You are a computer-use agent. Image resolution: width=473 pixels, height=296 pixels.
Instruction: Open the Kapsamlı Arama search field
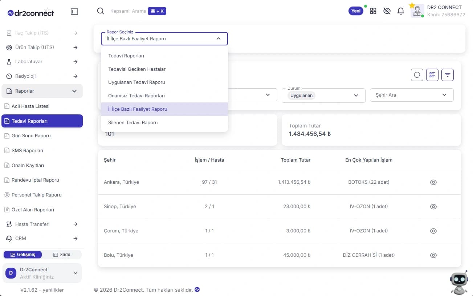(x=128, y=11)
